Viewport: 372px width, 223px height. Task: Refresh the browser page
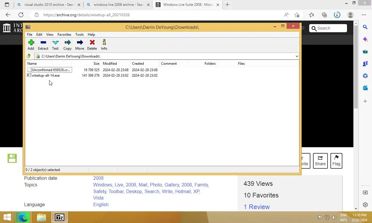21,15
